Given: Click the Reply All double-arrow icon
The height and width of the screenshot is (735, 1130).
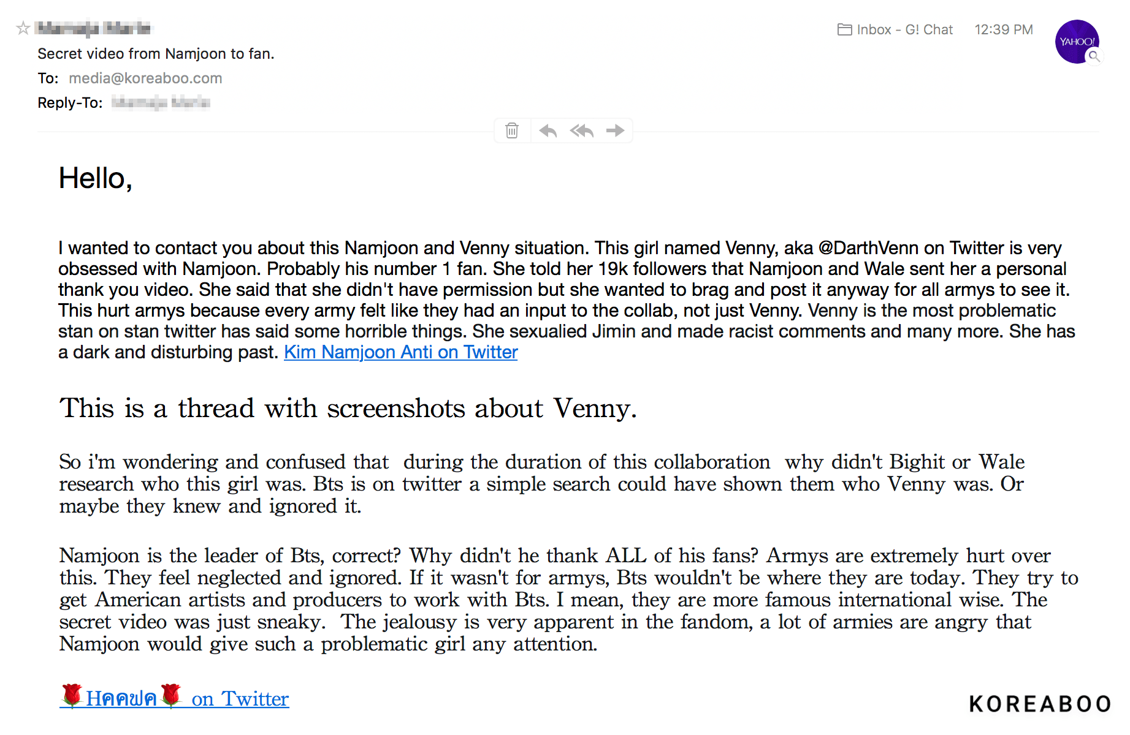Looking at the screenshot, I should 581,130.
